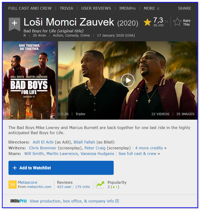
Task: Click the yellow rating star icon
Action: pyautogui.click(x=147, y=22)
